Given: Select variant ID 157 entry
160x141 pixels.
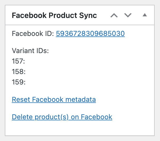Looking at the screenshot, I should coord(18,61).
